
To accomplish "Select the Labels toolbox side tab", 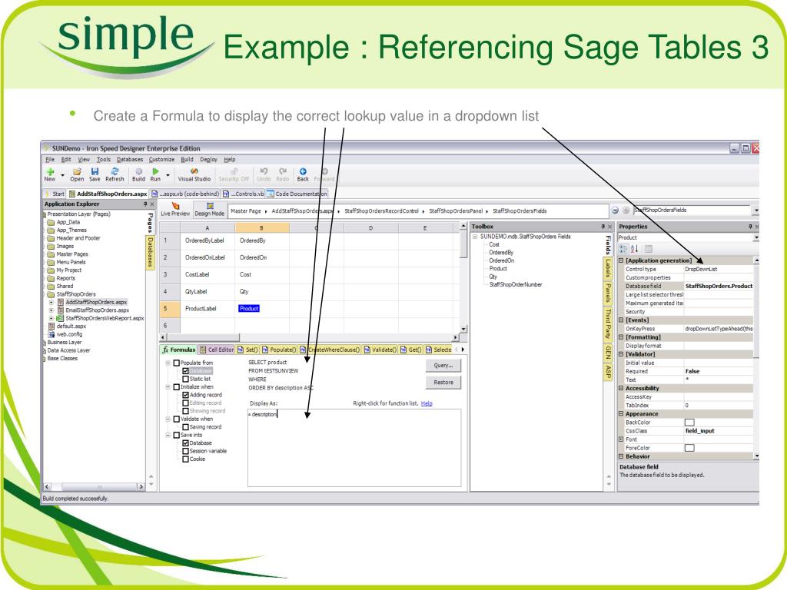I will click(608, 269).
